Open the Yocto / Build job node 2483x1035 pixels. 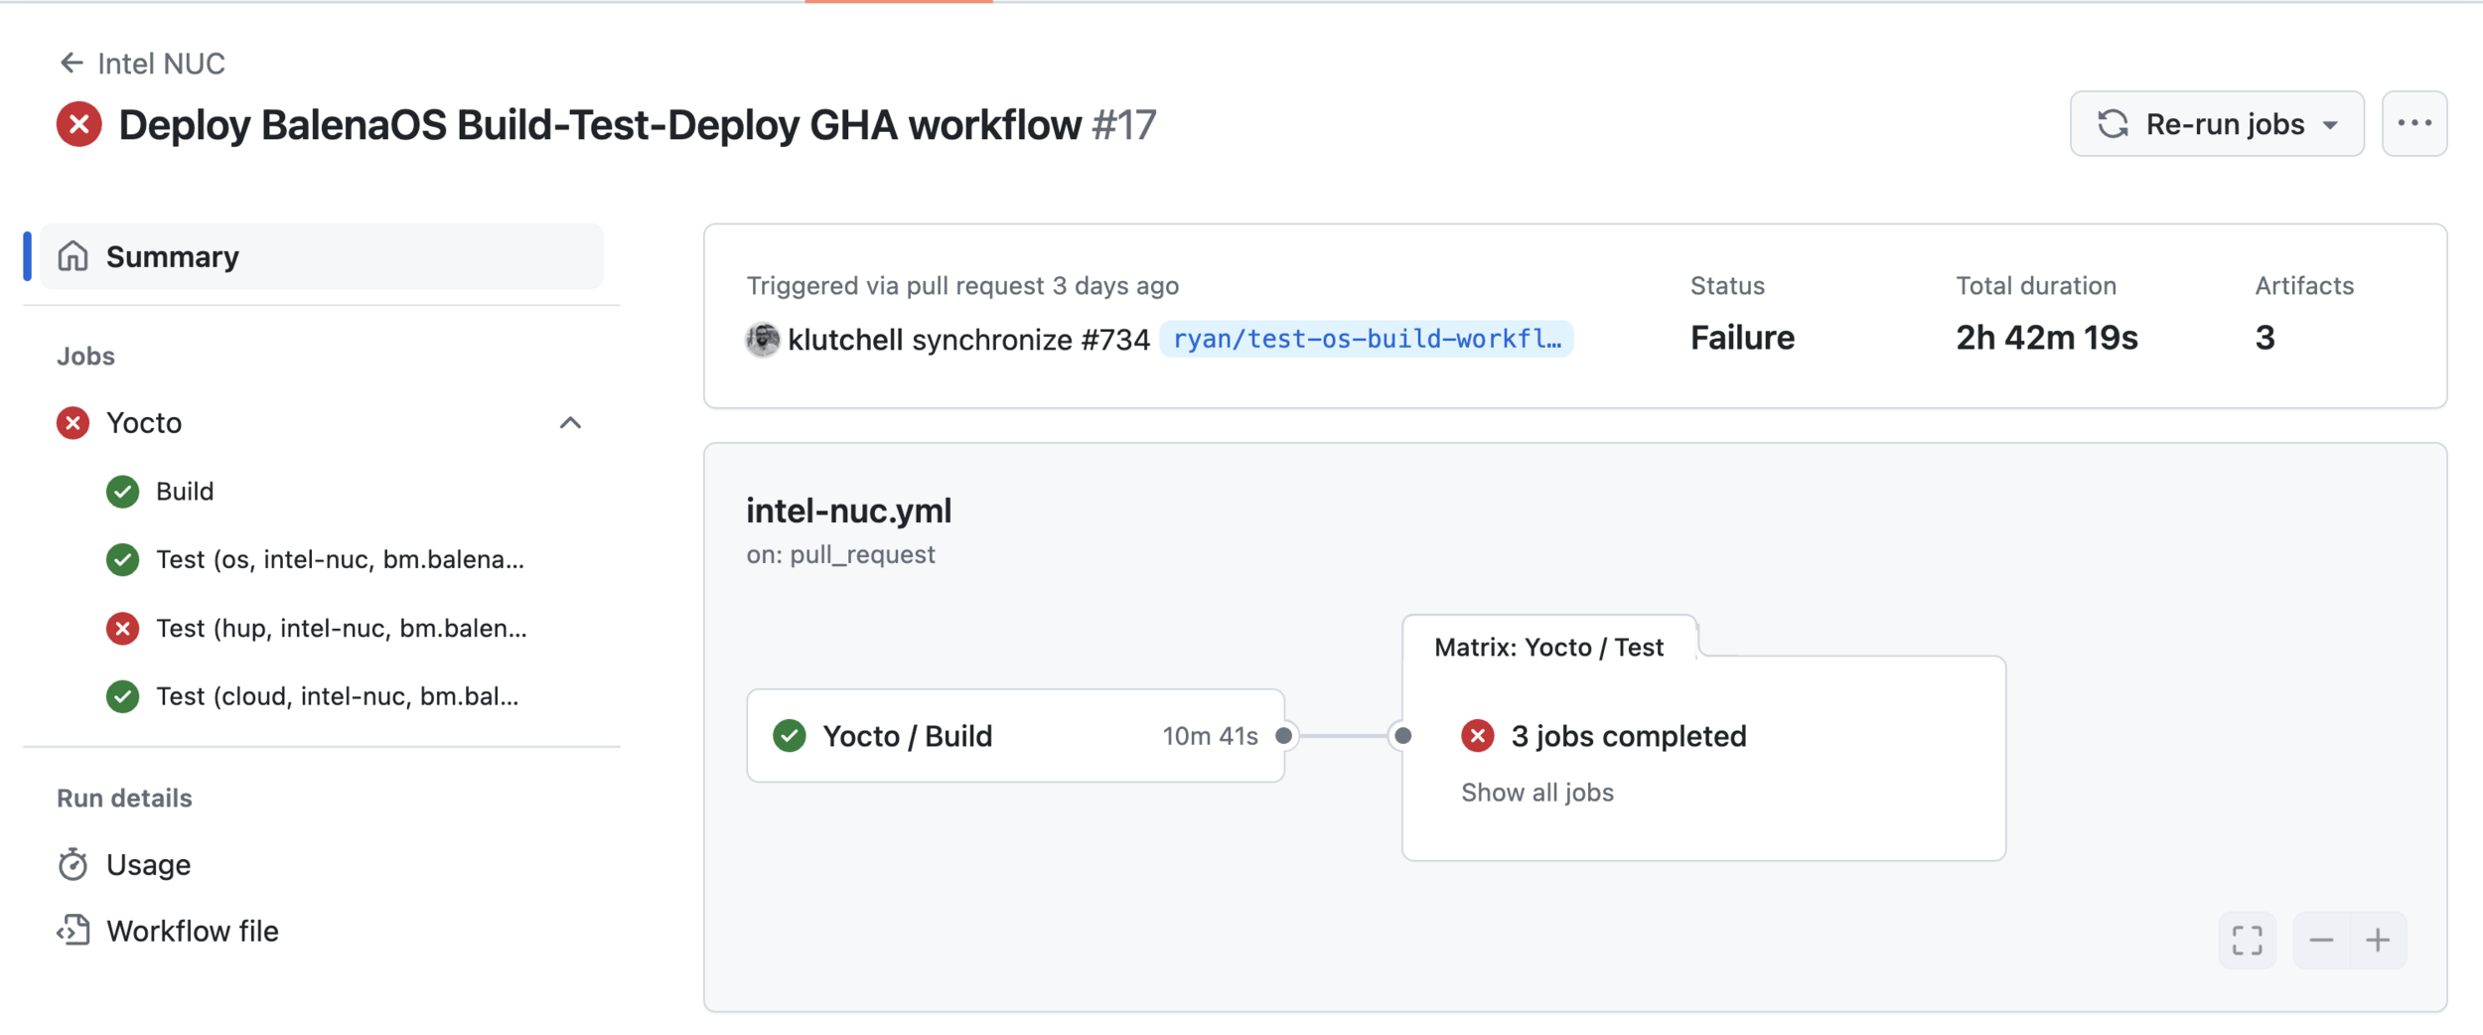click(x=1015, y=736)
